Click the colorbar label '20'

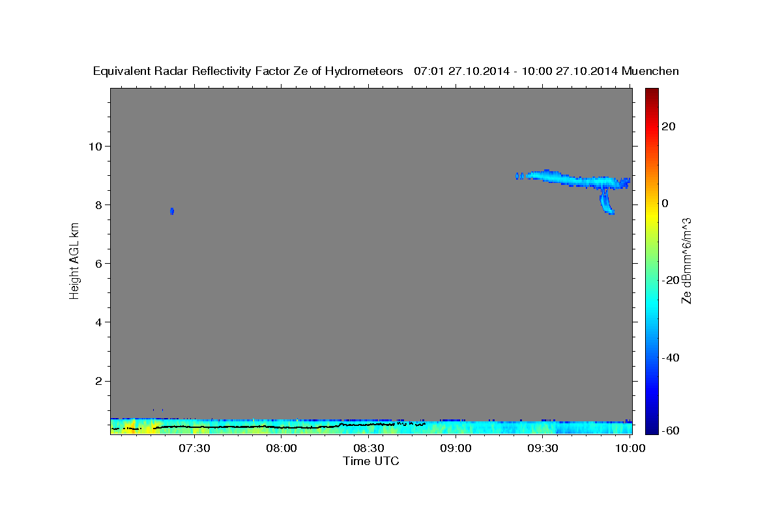[x=669, y=126]
